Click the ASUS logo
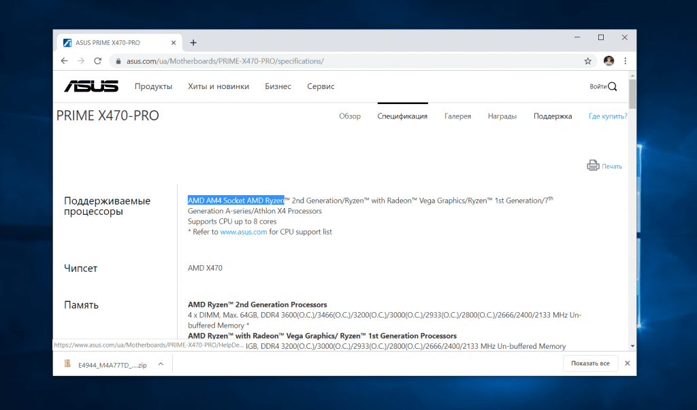This screenshot has width=697, height=410. pos(91,86)
